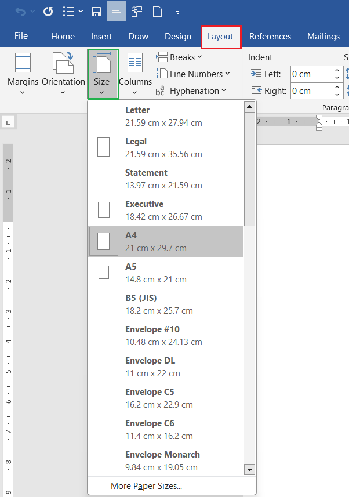Choose Legal paper size
Viewport: 349px width, 497px height.
(166, 148)
